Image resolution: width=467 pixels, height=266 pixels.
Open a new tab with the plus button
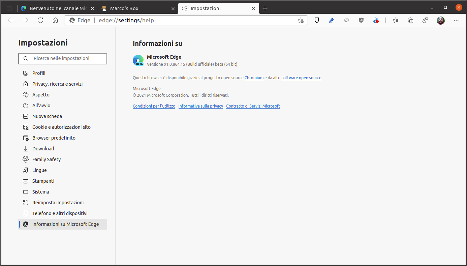tap(265, 8)
